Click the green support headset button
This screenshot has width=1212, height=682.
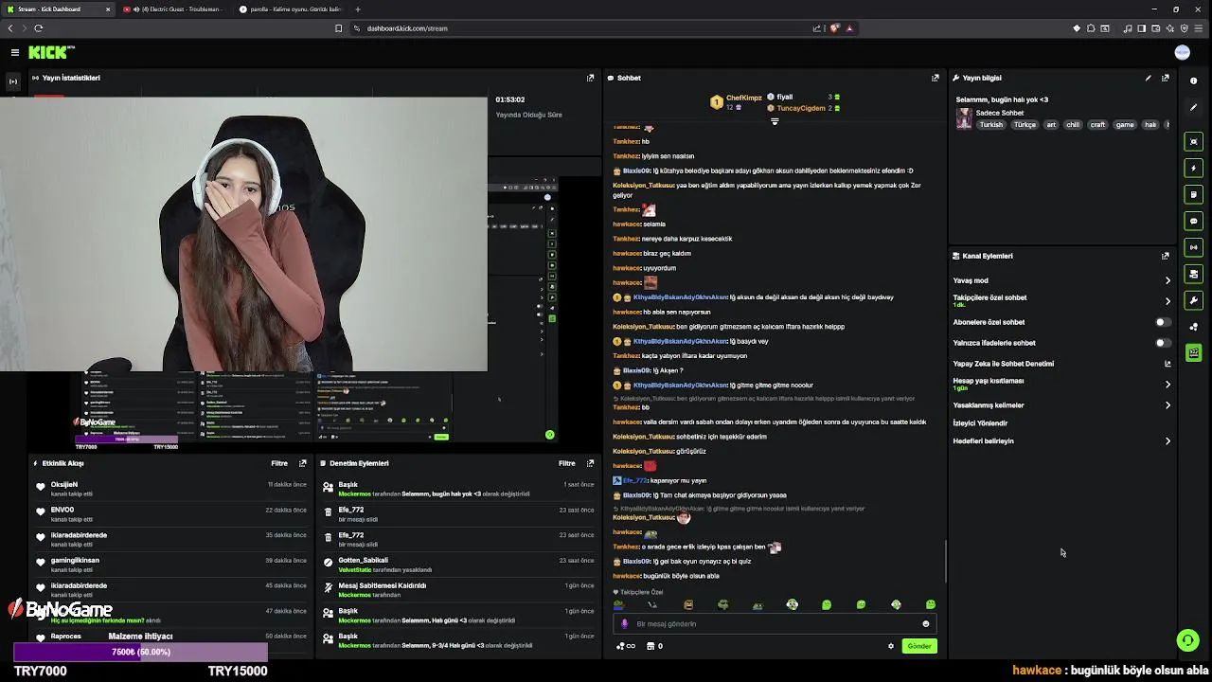(x=1187, y=640)
